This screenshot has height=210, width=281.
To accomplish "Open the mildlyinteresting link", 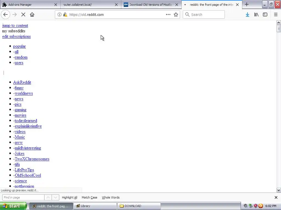I will pyautogui.click(x=28, y=148).
